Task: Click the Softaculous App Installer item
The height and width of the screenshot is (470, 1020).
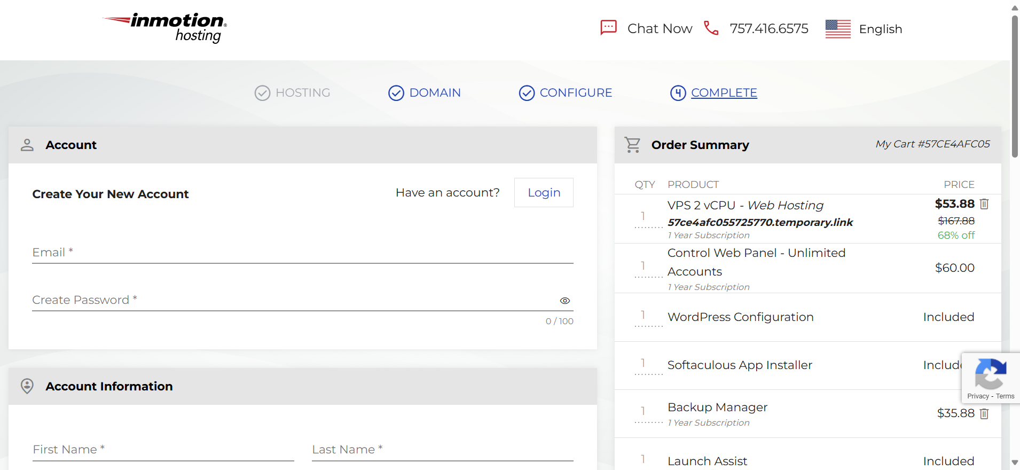Action: pyautogui.click(x=740, y=365)
